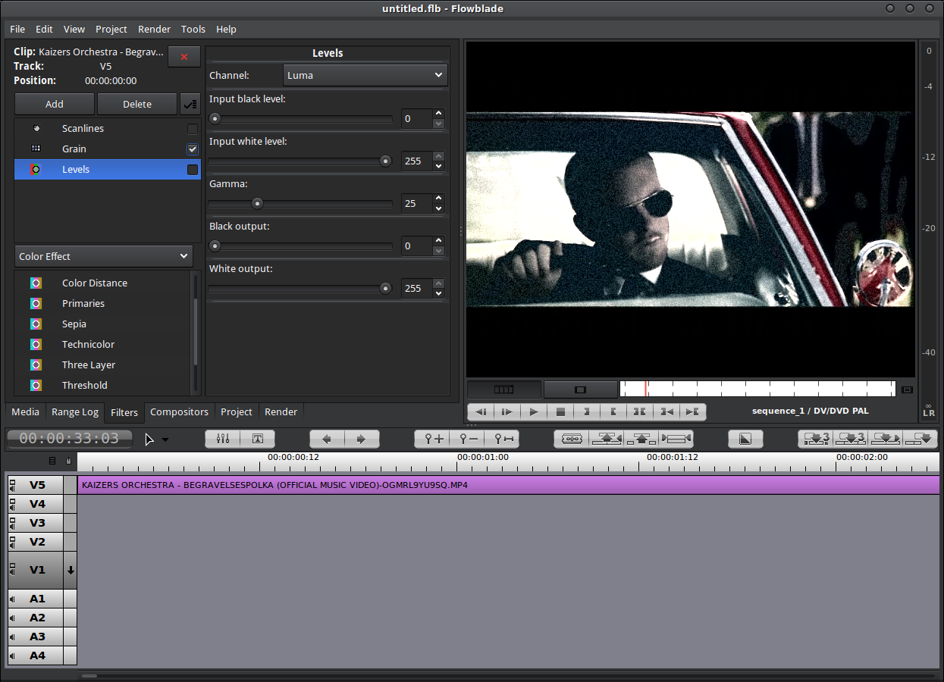Open the Channel dropdown set to Luma
The width and height of the screenshot is (944, 682).
(365, 75)
